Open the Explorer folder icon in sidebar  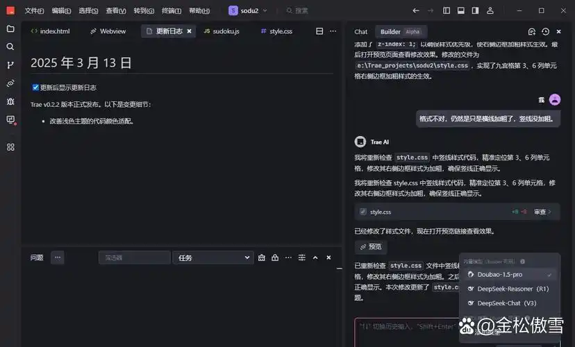pos(10,28)
